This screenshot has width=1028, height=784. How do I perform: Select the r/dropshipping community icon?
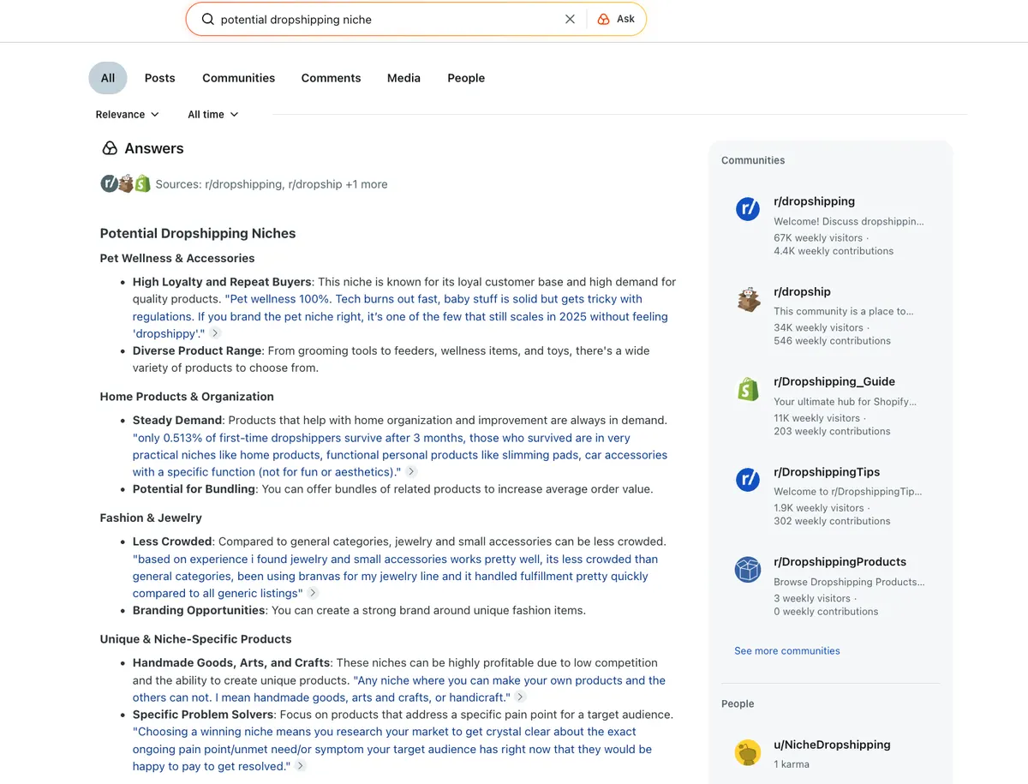coord(747,208)
